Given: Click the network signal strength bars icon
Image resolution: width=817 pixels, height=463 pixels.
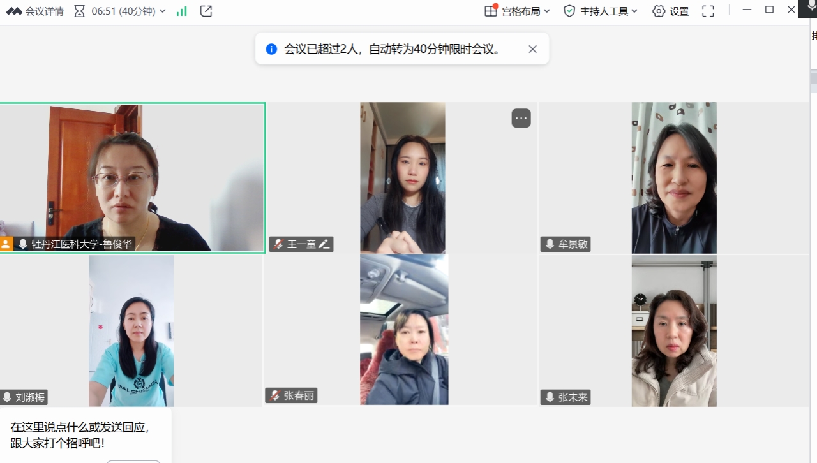Looking at the screenshot, I should coord(182,11).
